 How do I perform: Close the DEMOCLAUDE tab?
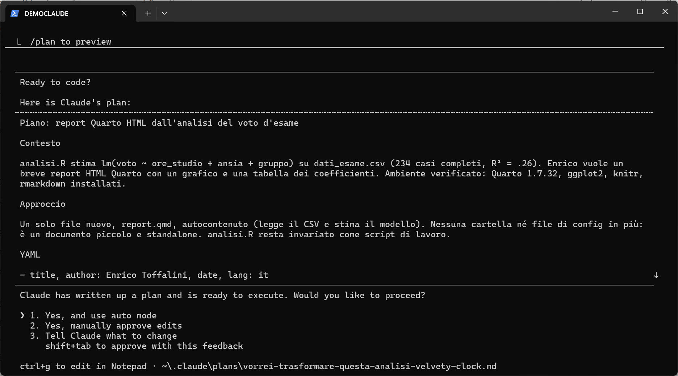(124, 13)
